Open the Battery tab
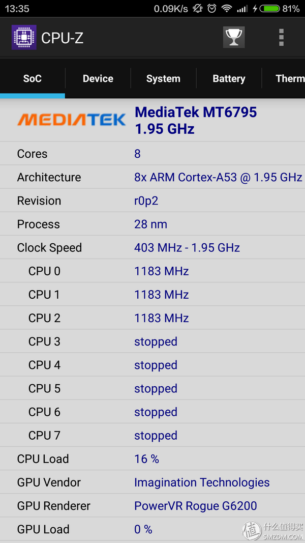This screenshot has width=305, height=543. (229, 78)
